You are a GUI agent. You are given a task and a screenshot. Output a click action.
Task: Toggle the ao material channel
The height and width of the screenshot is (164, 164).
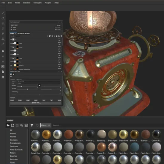coord(52,100)
